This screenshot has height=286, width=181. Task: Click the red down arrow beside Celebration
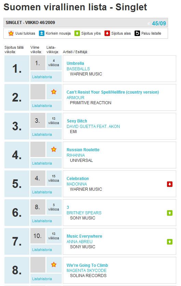click(170, 184)
